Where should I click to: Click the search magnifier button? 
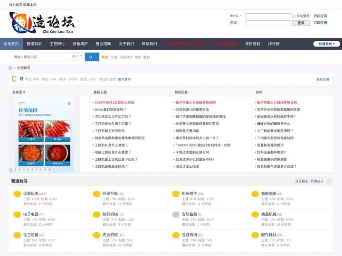(x=92, y=57)
